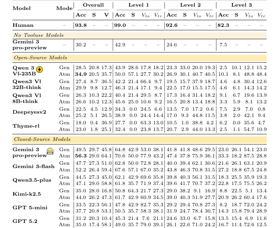Click the GPT 5.2 model name
Viewport: 280px width, 228px height.
click(25, 221)
